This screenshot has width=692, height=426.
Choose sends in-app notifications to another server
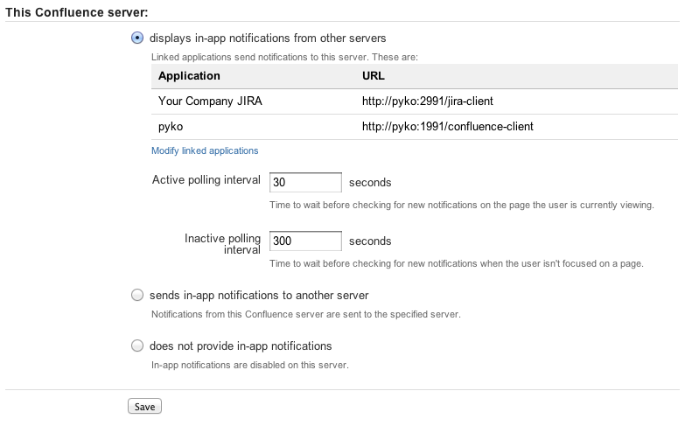tap(137, 295)
